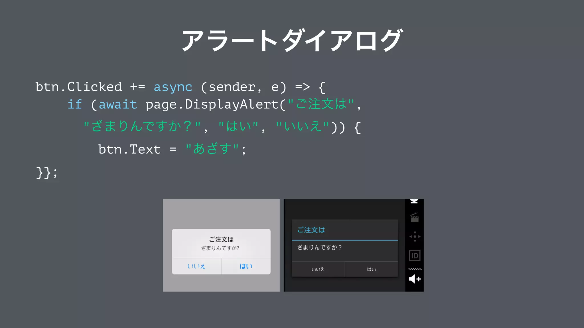Viewport: 584px width, 328px height.
Task: Click the ざまりんですか? message in iOS dialog
Action: [220, 248]
